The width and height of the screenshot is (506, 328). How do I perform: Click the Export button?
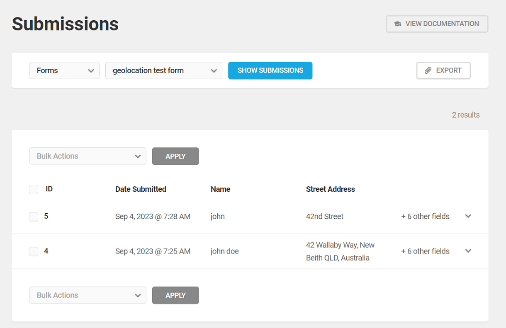(x=443, y=71)
